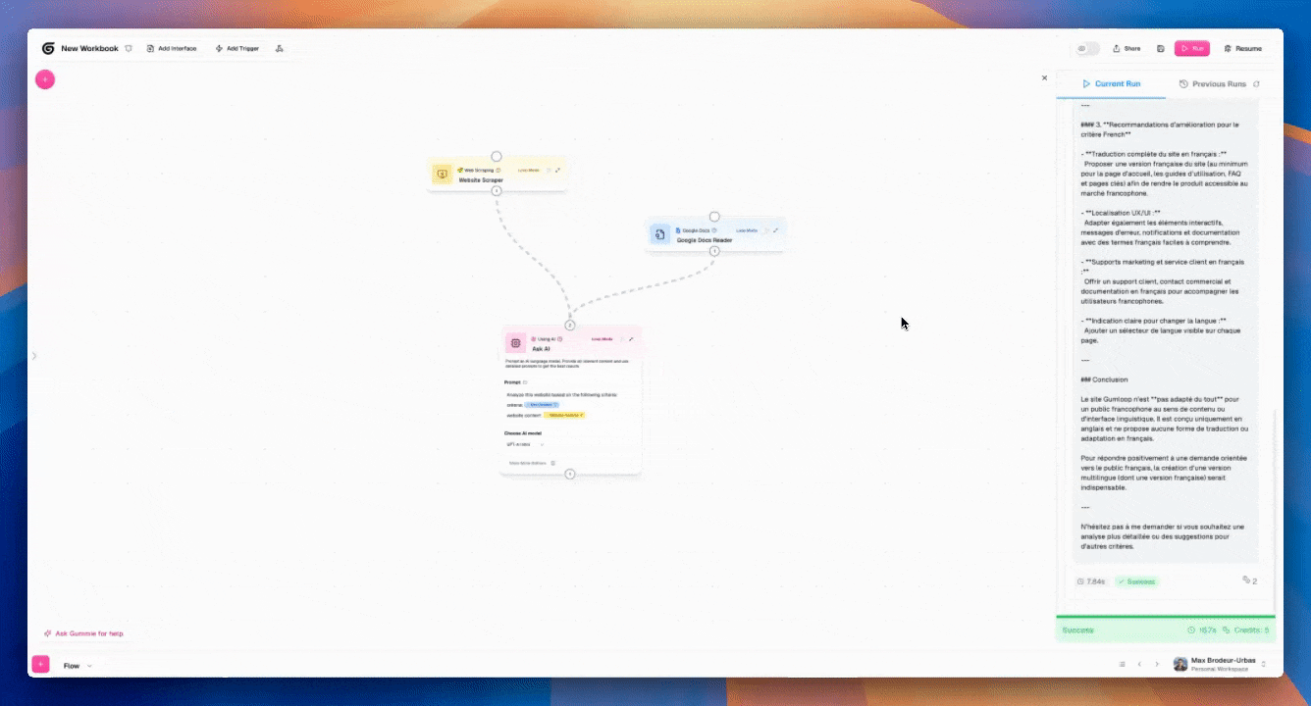Expand the Google Docs Reader node arrows icon

pos(775,230)
